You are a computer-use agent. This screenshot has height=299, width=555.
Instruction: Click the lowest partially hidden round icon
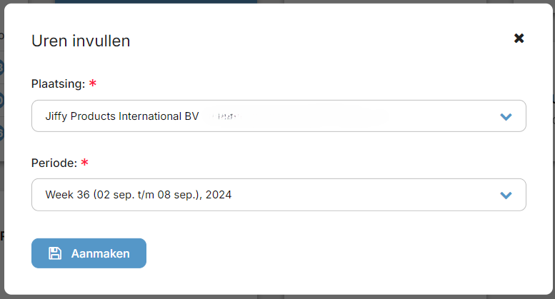click(x=1, y=133)
